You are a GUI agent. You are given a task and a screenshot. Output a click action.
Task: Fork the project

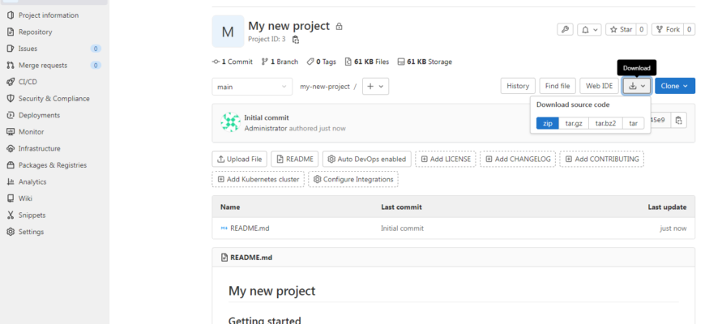coord(669,30)
